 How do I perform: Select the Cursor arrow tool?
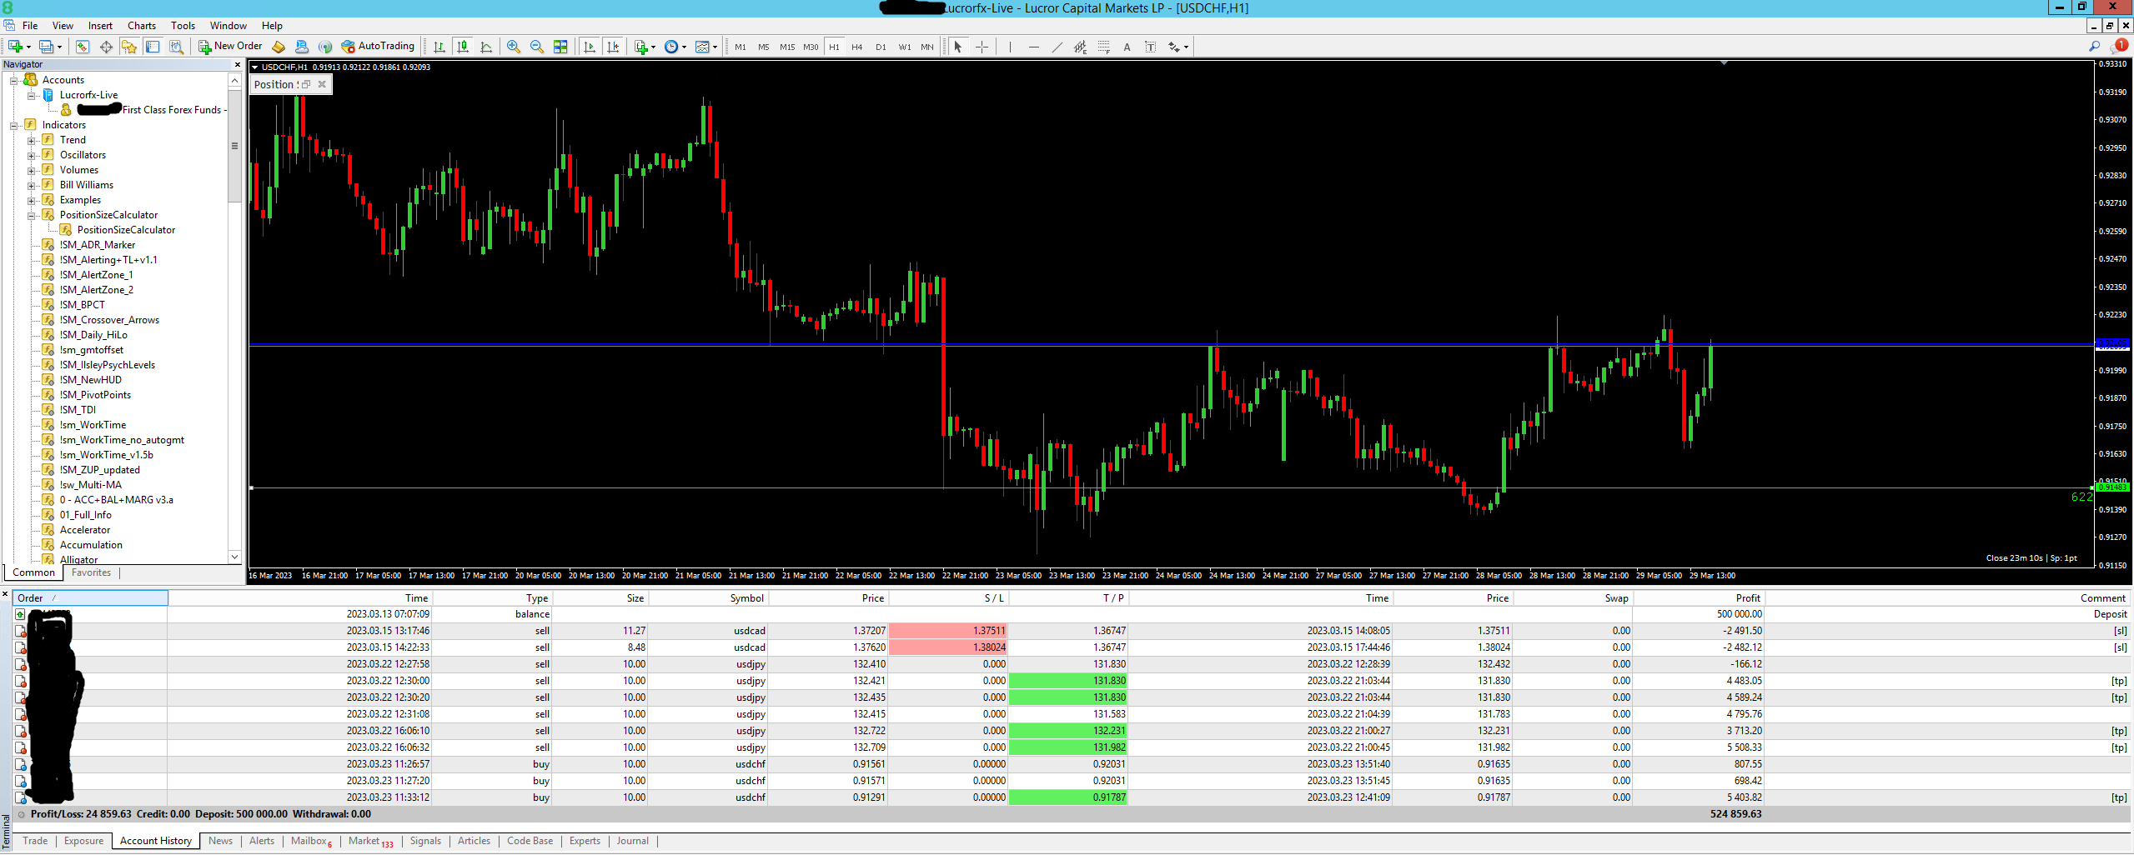[958, 47]
